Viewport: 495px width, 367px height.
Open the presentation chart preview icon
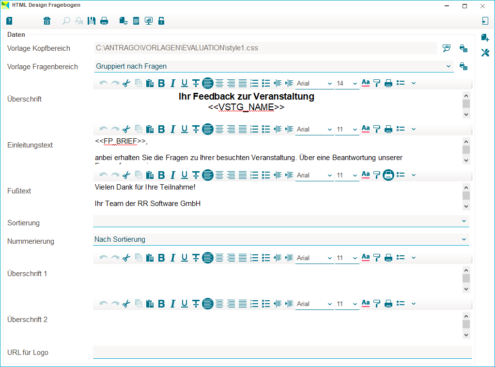[x=149, y=21]
